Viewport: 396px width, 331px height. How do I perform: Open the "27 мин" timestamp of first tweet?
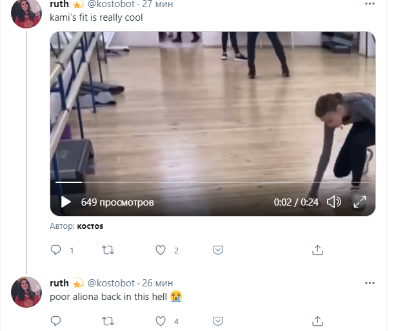click(157, 5)
